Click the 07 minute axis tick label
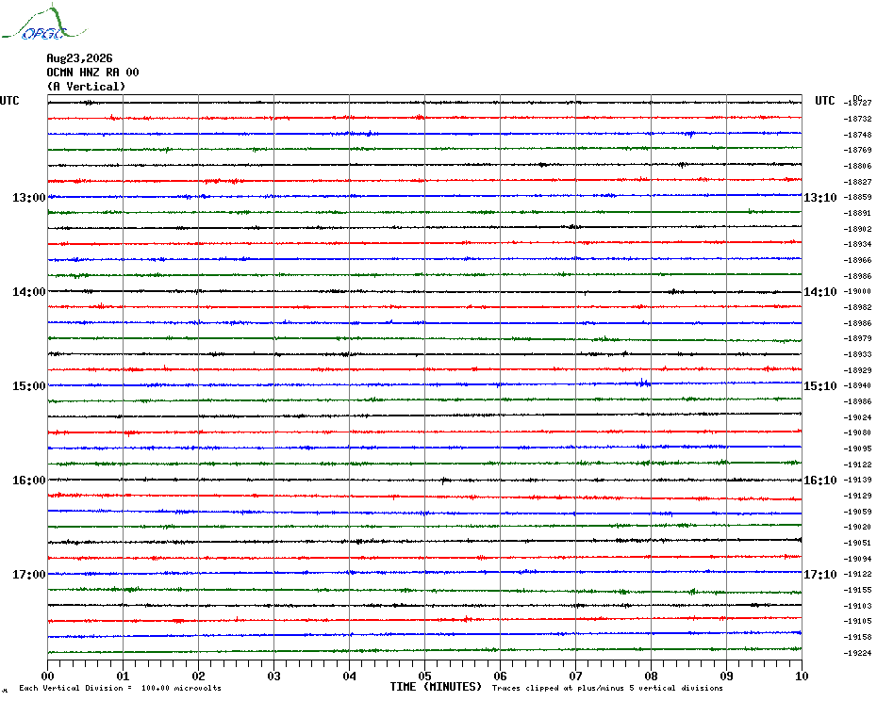The width and height of the screenshot is (877, 701). pyautogui.click(x=575, y=676)
